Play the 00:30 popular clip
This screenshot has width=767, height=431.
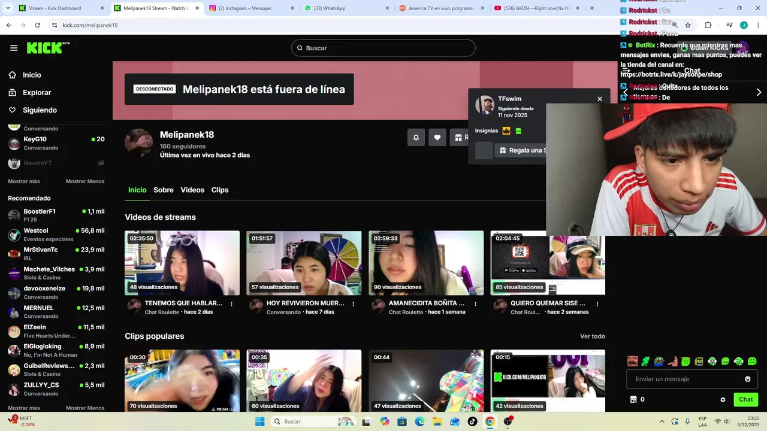point(182,381)
